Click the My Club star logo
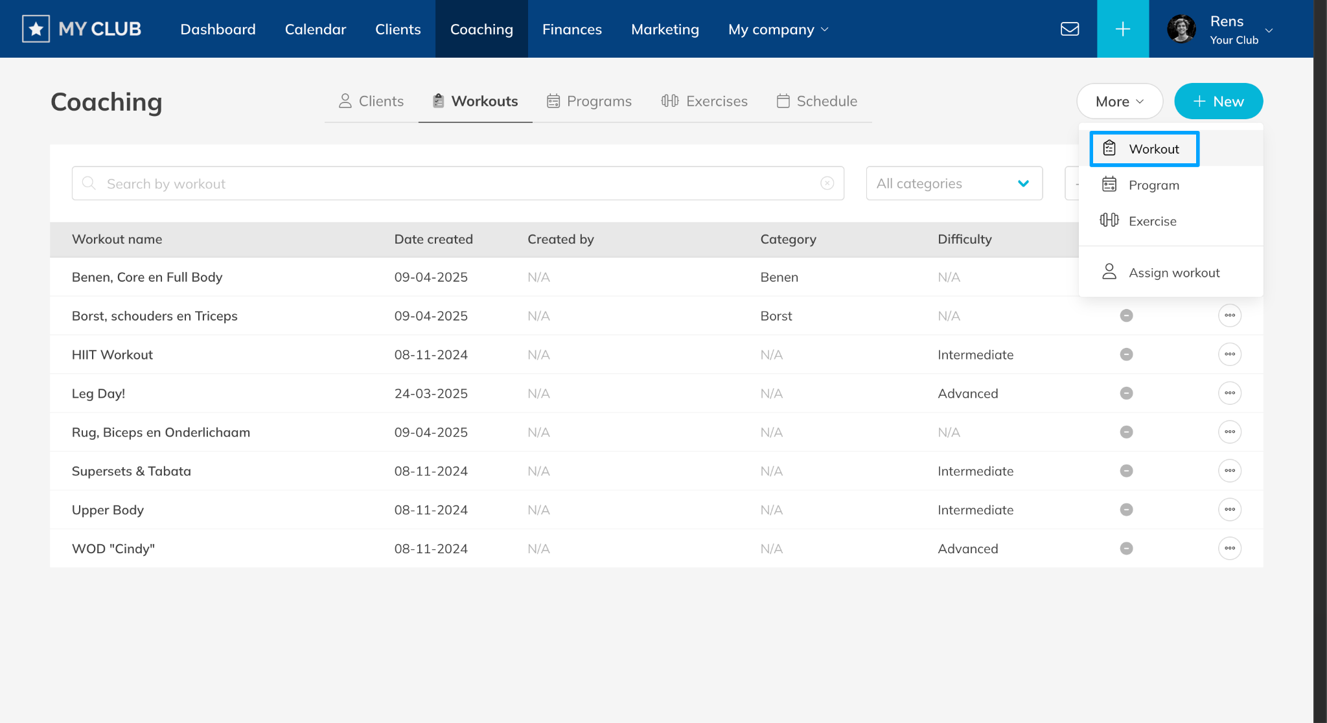 click(x=36, y=29)
